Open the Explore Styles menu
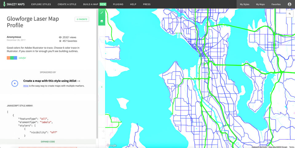This screenshot has height=148, width=295. (x=41, y=4)
